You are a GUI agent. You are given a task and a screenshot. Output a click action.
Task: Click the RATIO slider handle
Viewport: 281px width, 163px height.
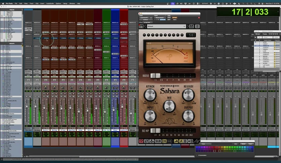[155, 75]
